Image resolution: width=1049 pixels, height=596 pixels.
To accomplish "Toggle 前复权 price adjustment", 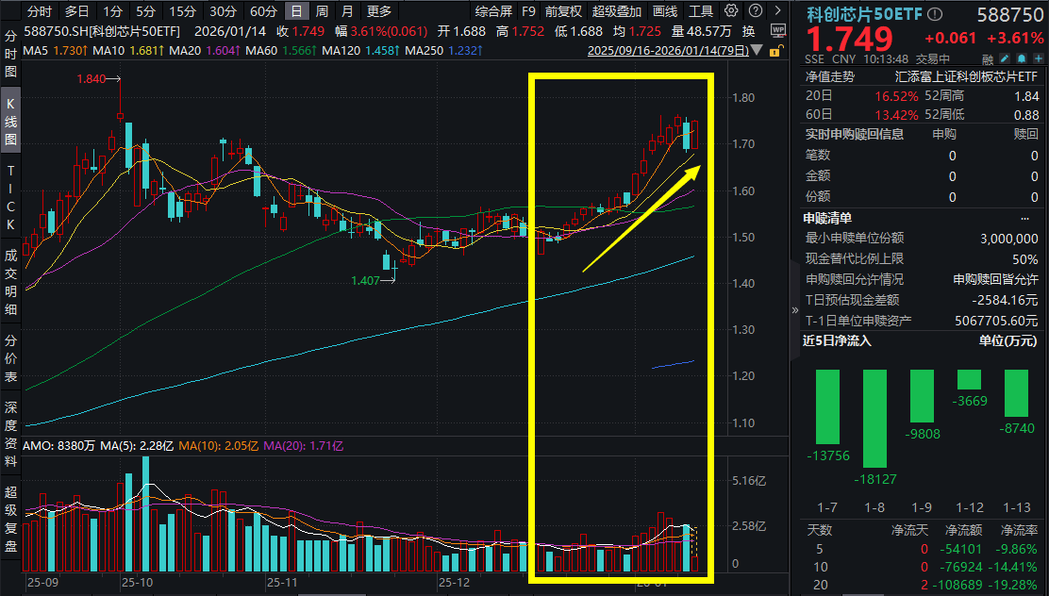I will 564,11.
